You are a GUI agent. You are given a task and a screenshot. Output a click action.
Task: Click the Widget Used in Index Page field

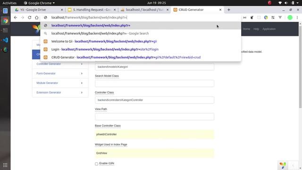coord(154,153)
